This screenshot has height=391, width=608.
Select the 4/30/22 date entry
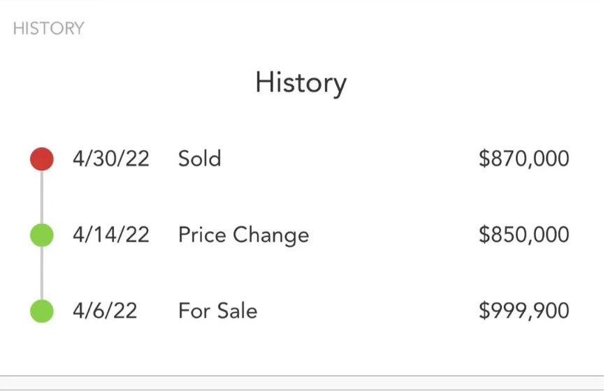111,159
